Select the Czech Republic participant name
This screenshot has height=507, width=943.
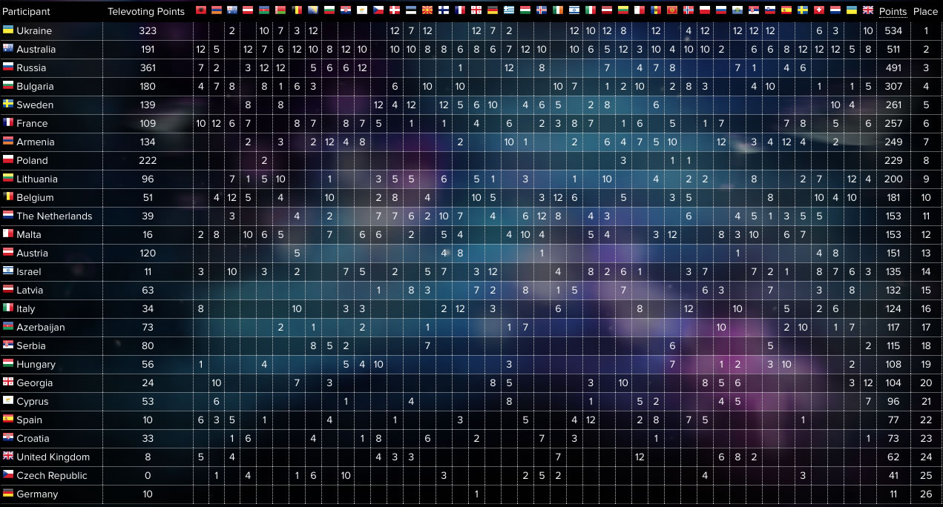(51, 475)
